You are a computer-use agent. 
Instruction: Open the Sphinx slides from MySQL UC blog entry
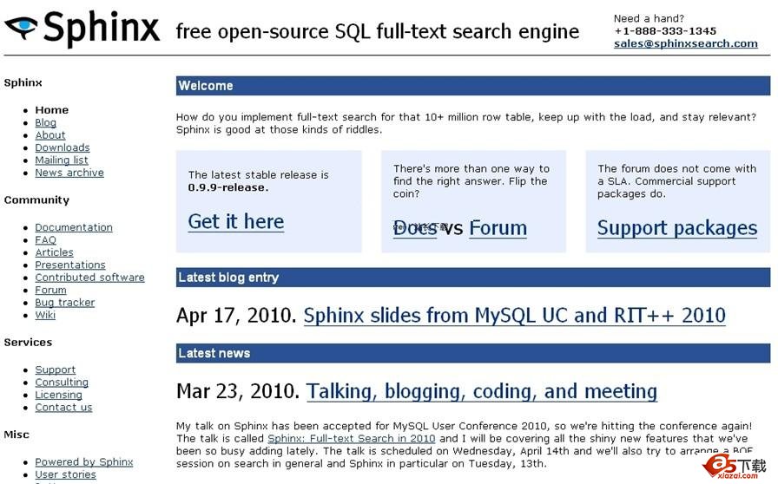pyautogui.click(x=514, y=316)
